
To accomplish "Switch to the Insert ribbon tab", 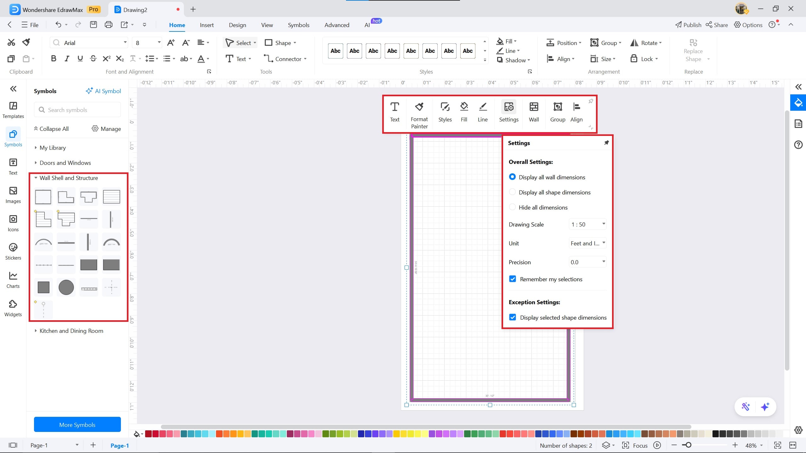I will [x=207, y=25].
